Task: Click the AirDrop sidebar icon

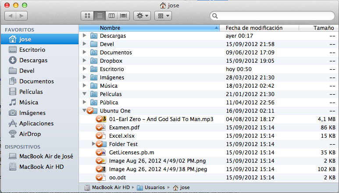Action: (x=12, y=134)
